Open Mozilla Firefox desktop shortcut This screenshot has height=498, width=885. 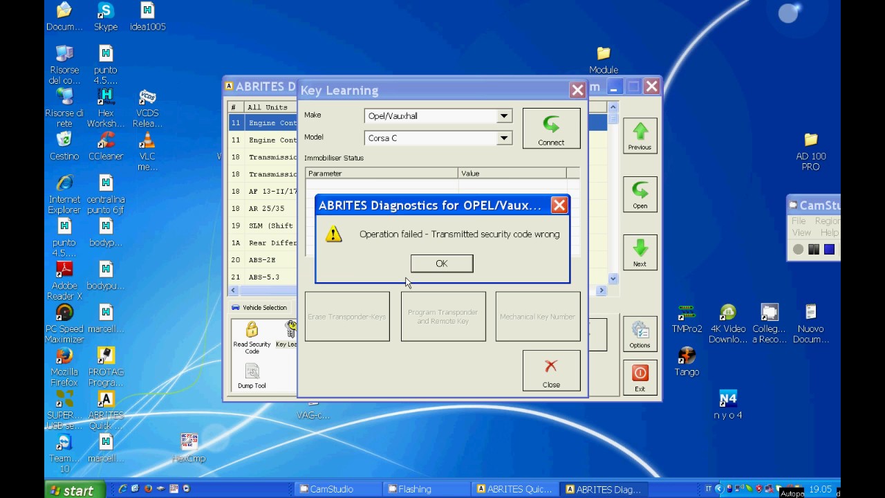point(64,367)
